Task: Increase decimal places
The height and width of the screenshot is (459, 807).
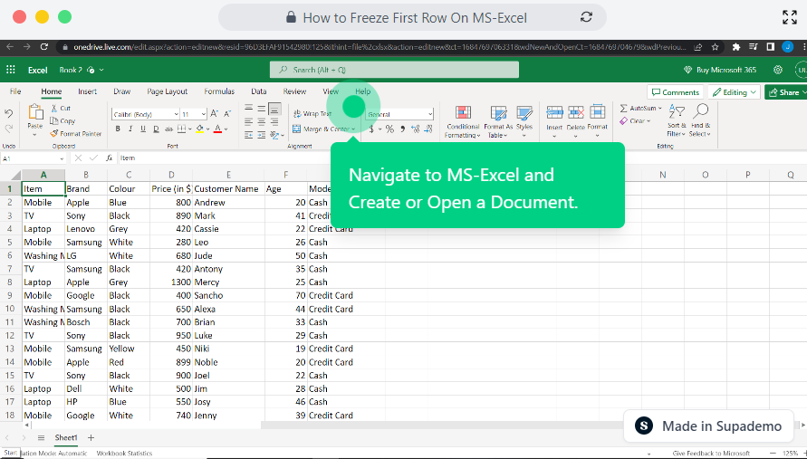Action: pos(416,129)
